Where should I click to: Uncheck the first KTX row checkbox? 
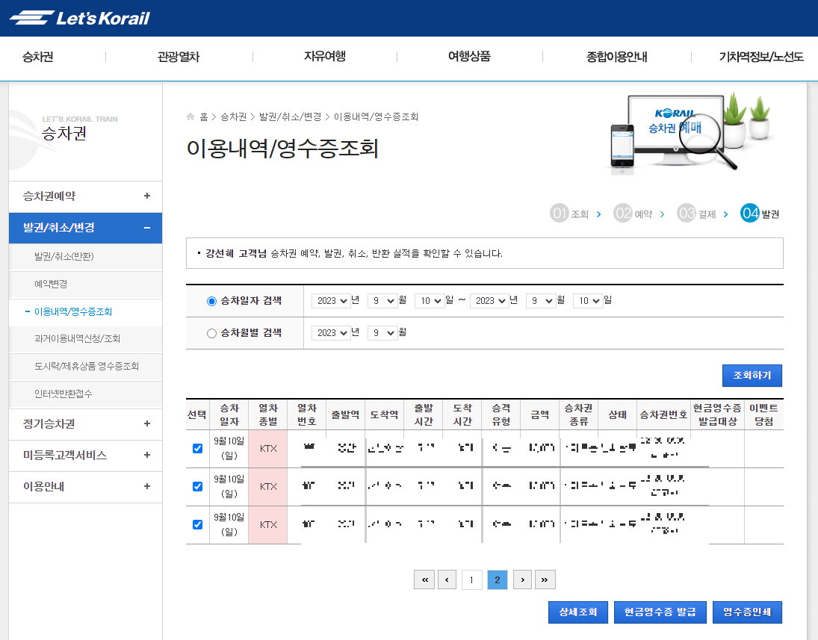coord(197,448)
